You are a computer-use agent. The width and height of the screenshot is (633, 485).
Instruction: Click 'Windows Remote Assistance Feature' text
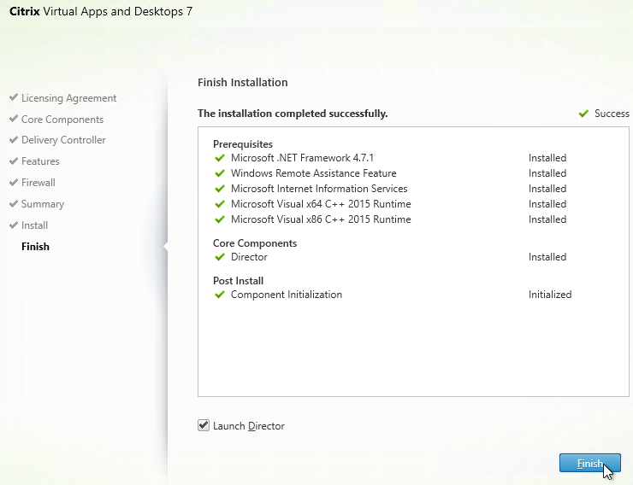pos(314,172)
